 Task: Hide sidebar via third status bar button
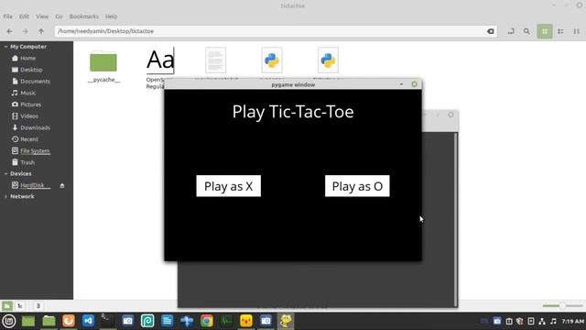point(38,306)
